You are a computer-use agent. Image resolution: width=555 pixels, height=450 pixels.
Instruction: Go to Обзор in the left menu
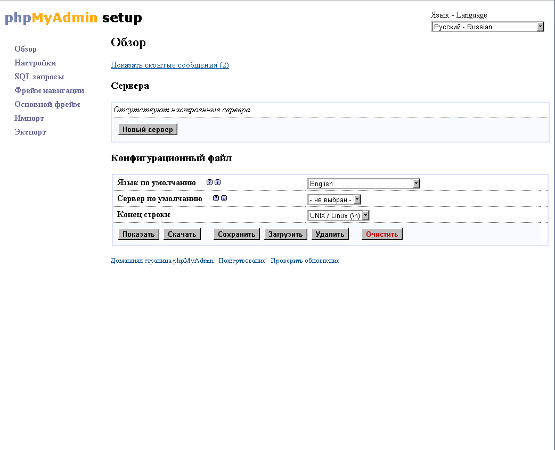[26, 49]
